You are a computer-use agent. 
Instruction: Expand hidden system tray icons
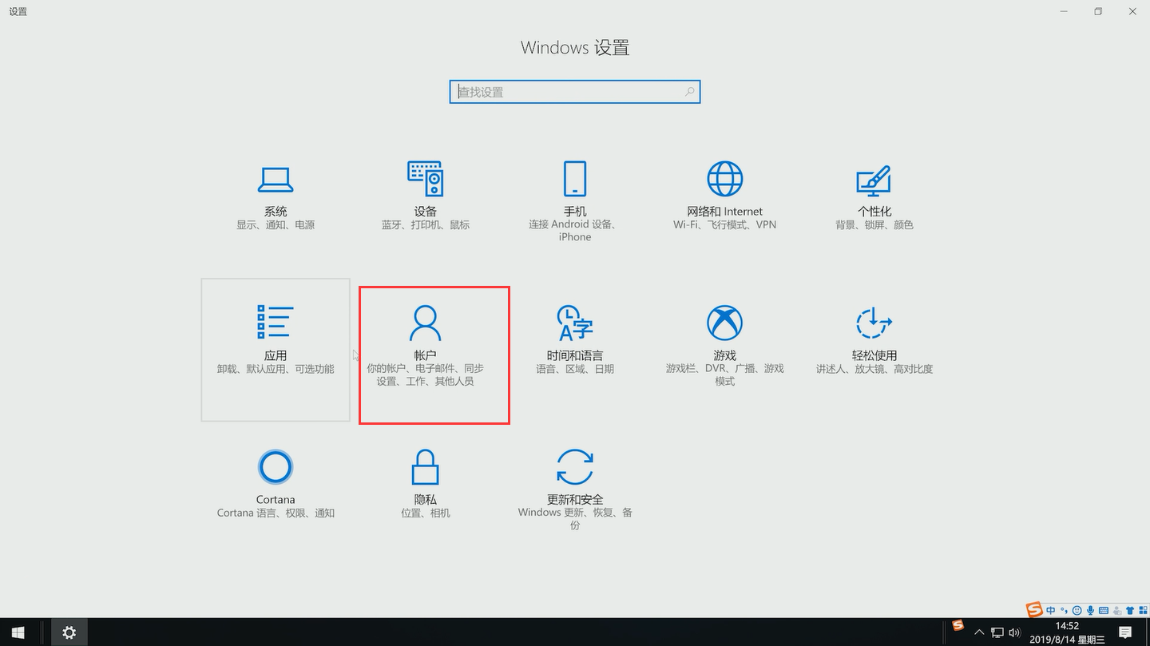pyautogui.click(x=979, y=633)
